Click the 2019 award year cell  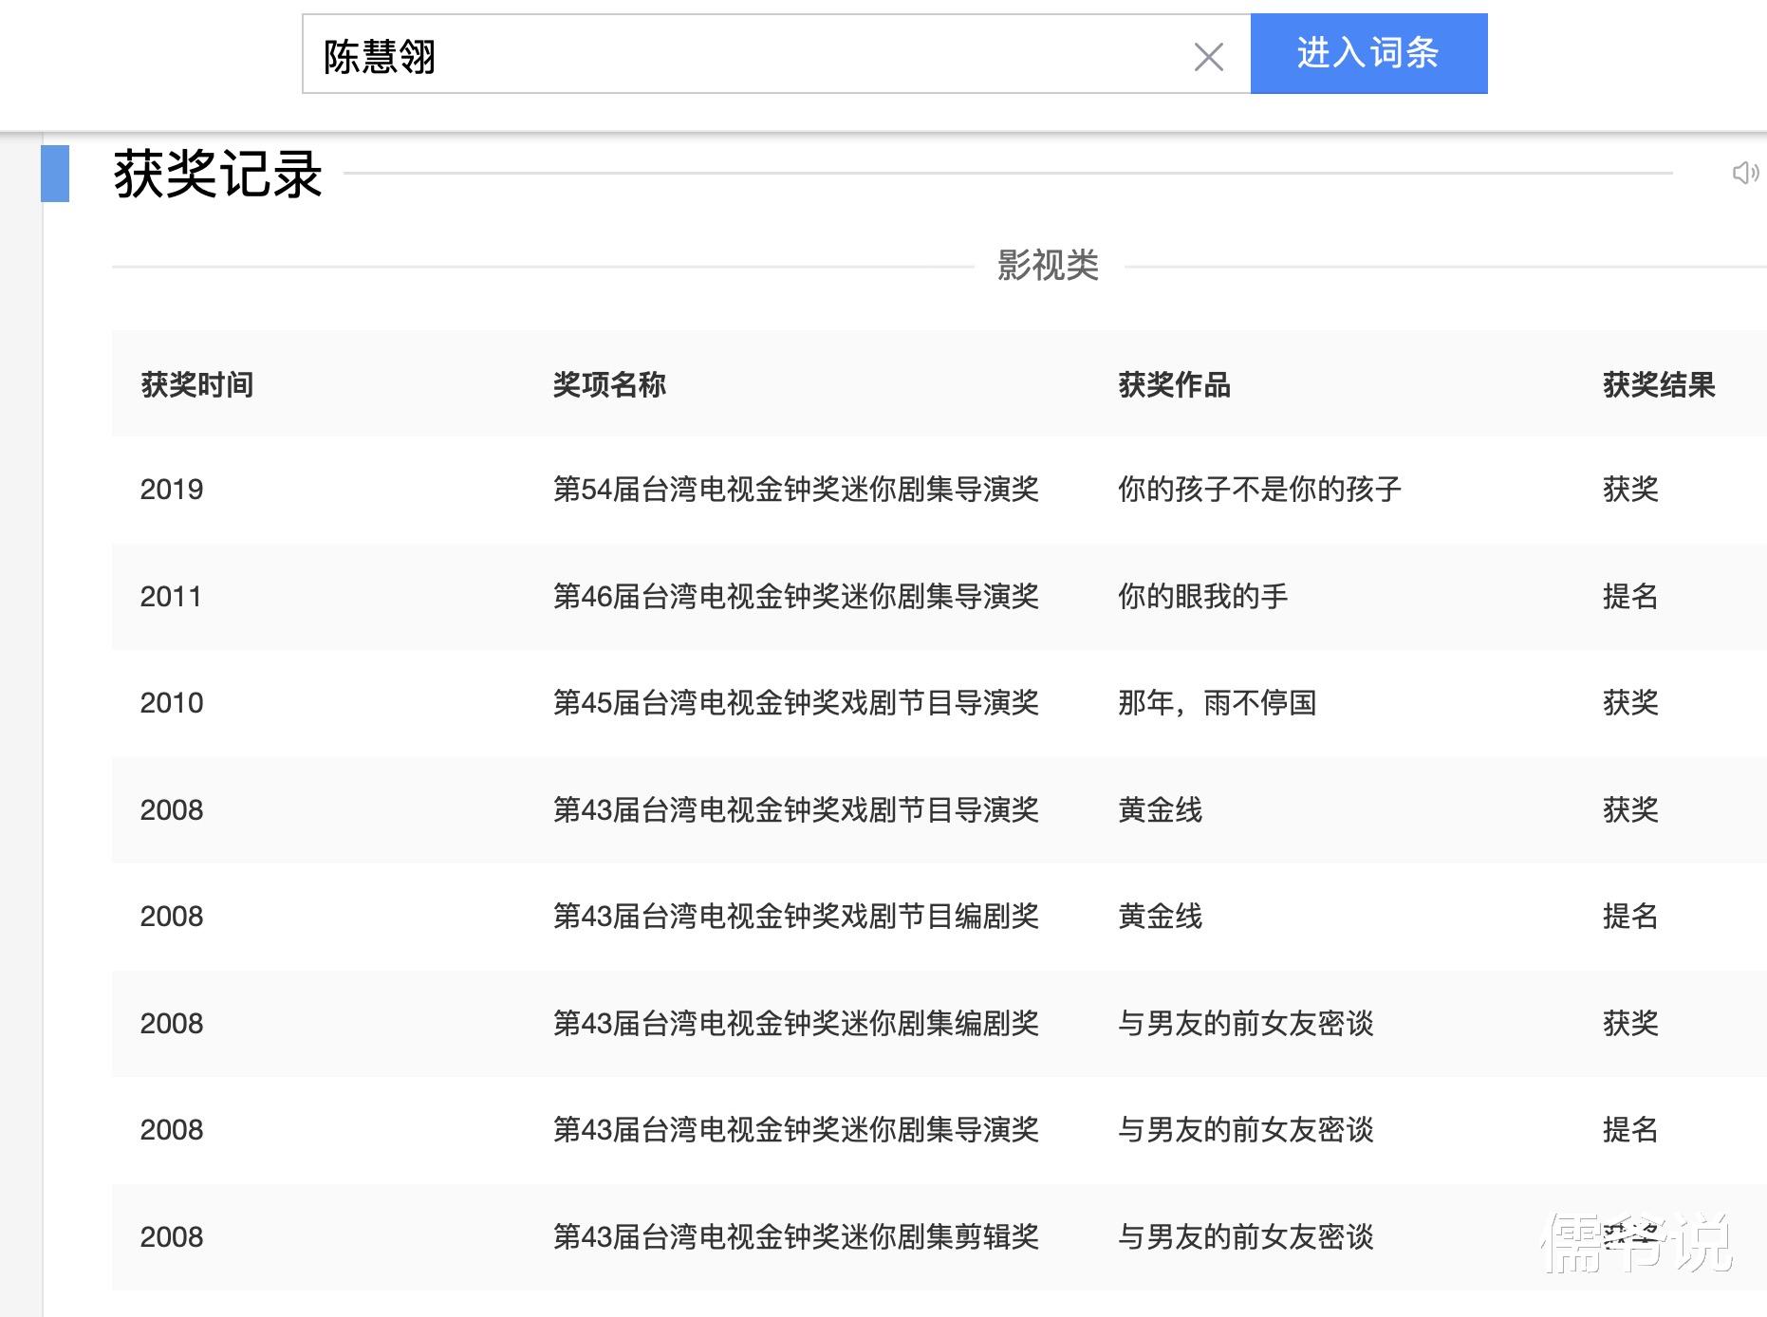tap(172, 490)
